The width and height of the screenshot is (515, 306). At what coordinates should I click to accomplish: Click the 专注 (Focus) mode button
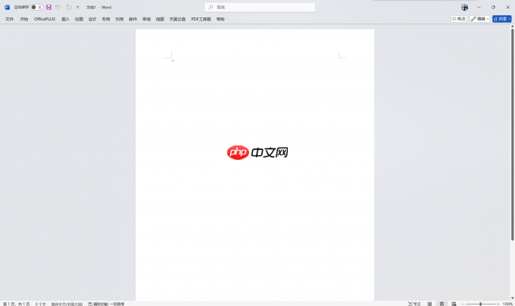tap(414, 304)
